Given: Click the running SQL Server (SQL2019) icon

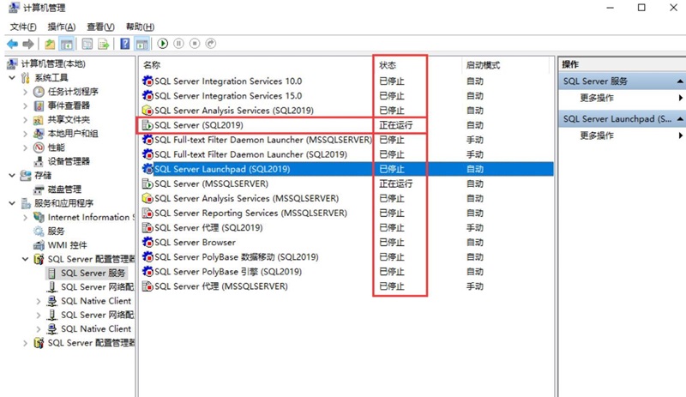Looking at the screenshot, I should (147, 125).
